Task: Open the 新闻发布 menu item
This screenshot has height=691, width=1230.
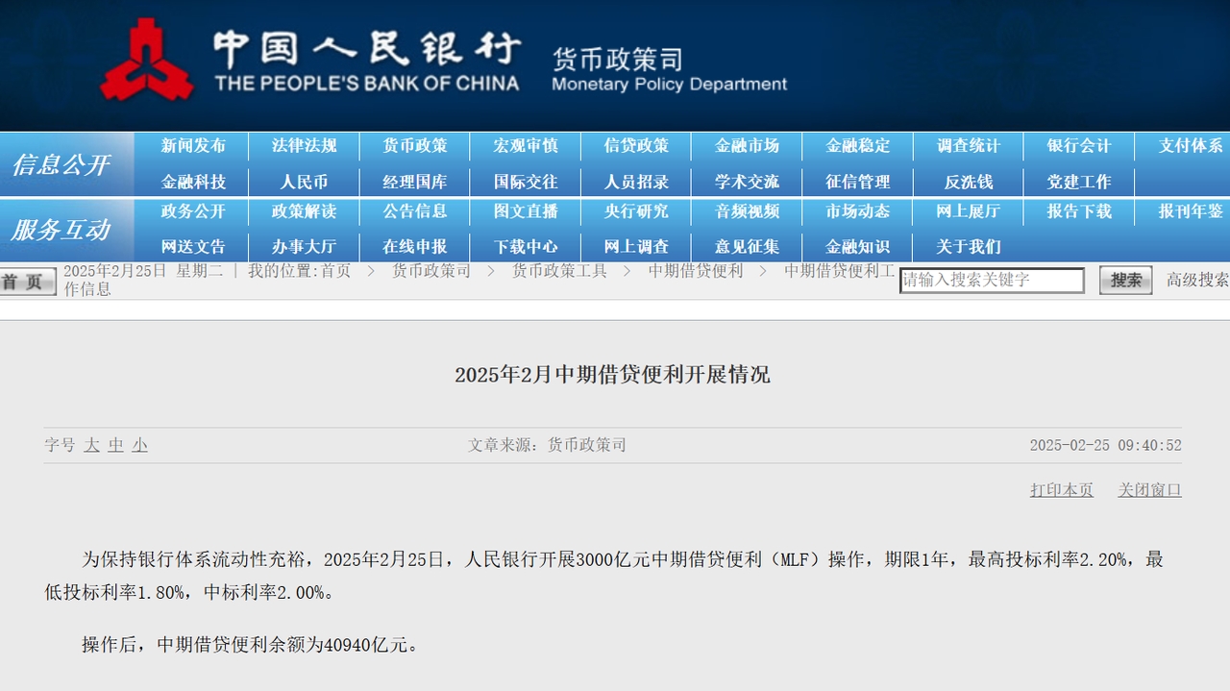Action: click(x=193, y=146)
